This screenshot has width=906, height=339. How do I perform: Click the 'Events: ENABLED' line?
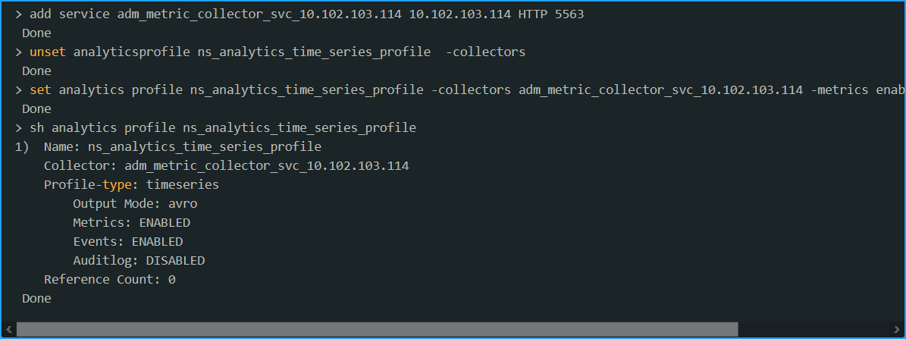coord(127,241)
